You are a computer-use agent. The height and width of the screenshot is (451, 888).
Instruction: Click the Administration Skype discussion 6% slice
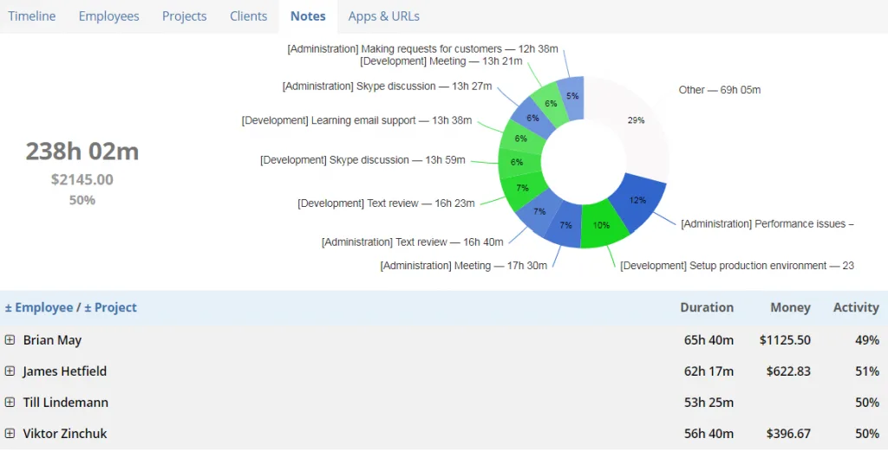pyautogui.click(x=532, y=118)
